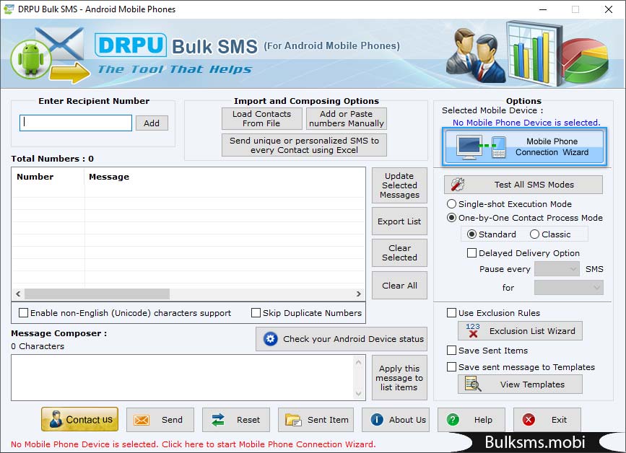Open Mobile Phone Connection Wizard
The width and height of the screenshot is (626, 453).
click(525, 146)
